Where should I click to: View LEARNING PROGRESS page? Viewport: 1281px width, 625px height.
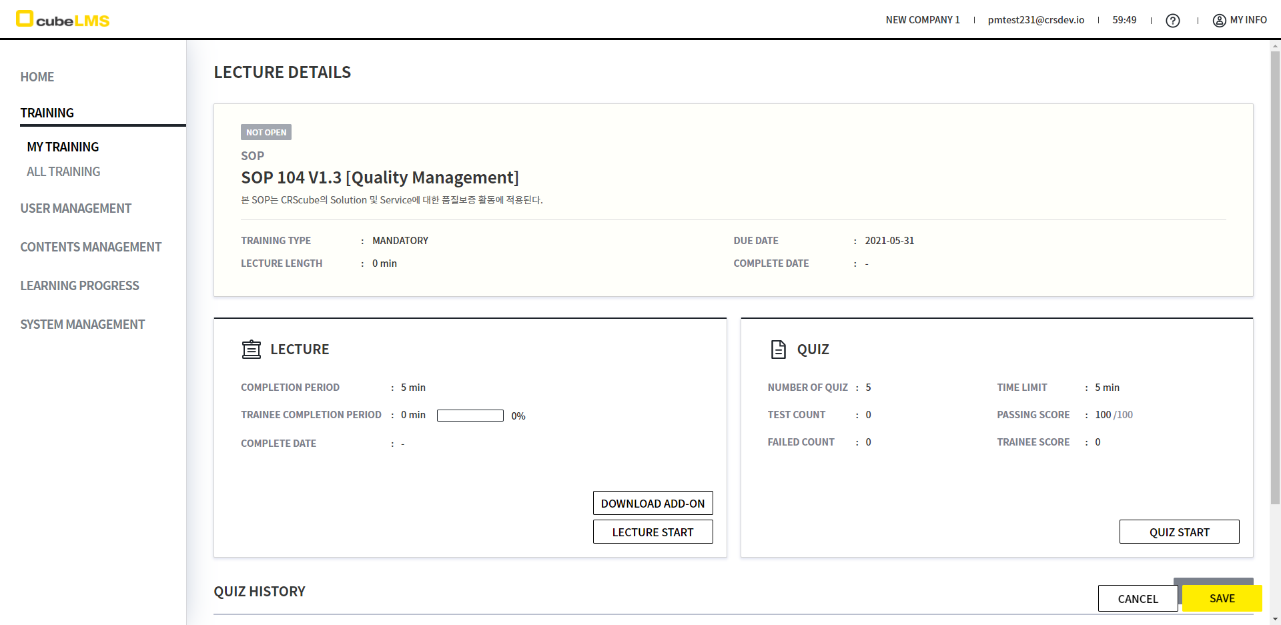[79, 285]
